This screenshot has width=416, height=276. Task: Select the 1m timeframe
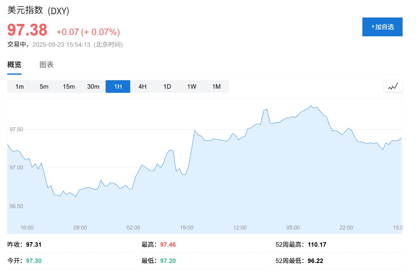pyautogui.click(x=19, y=86)
